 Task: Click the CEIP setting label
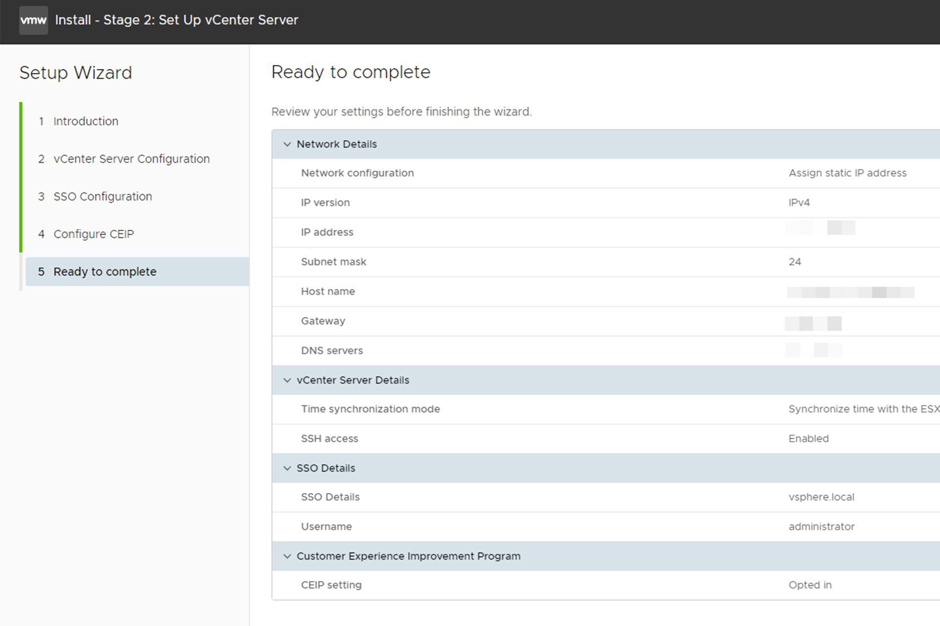pyautogui.click(x=331, y=585)
